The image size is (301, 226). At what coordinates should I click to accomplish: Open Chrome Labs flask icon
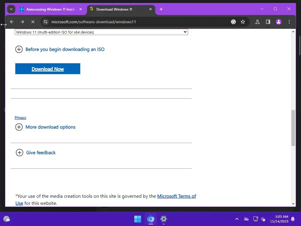coord(257,22)
